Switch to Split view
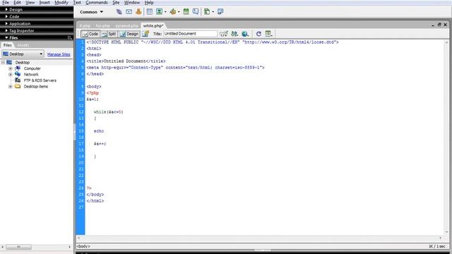This screenshot has height=254, width=452. 109,34
